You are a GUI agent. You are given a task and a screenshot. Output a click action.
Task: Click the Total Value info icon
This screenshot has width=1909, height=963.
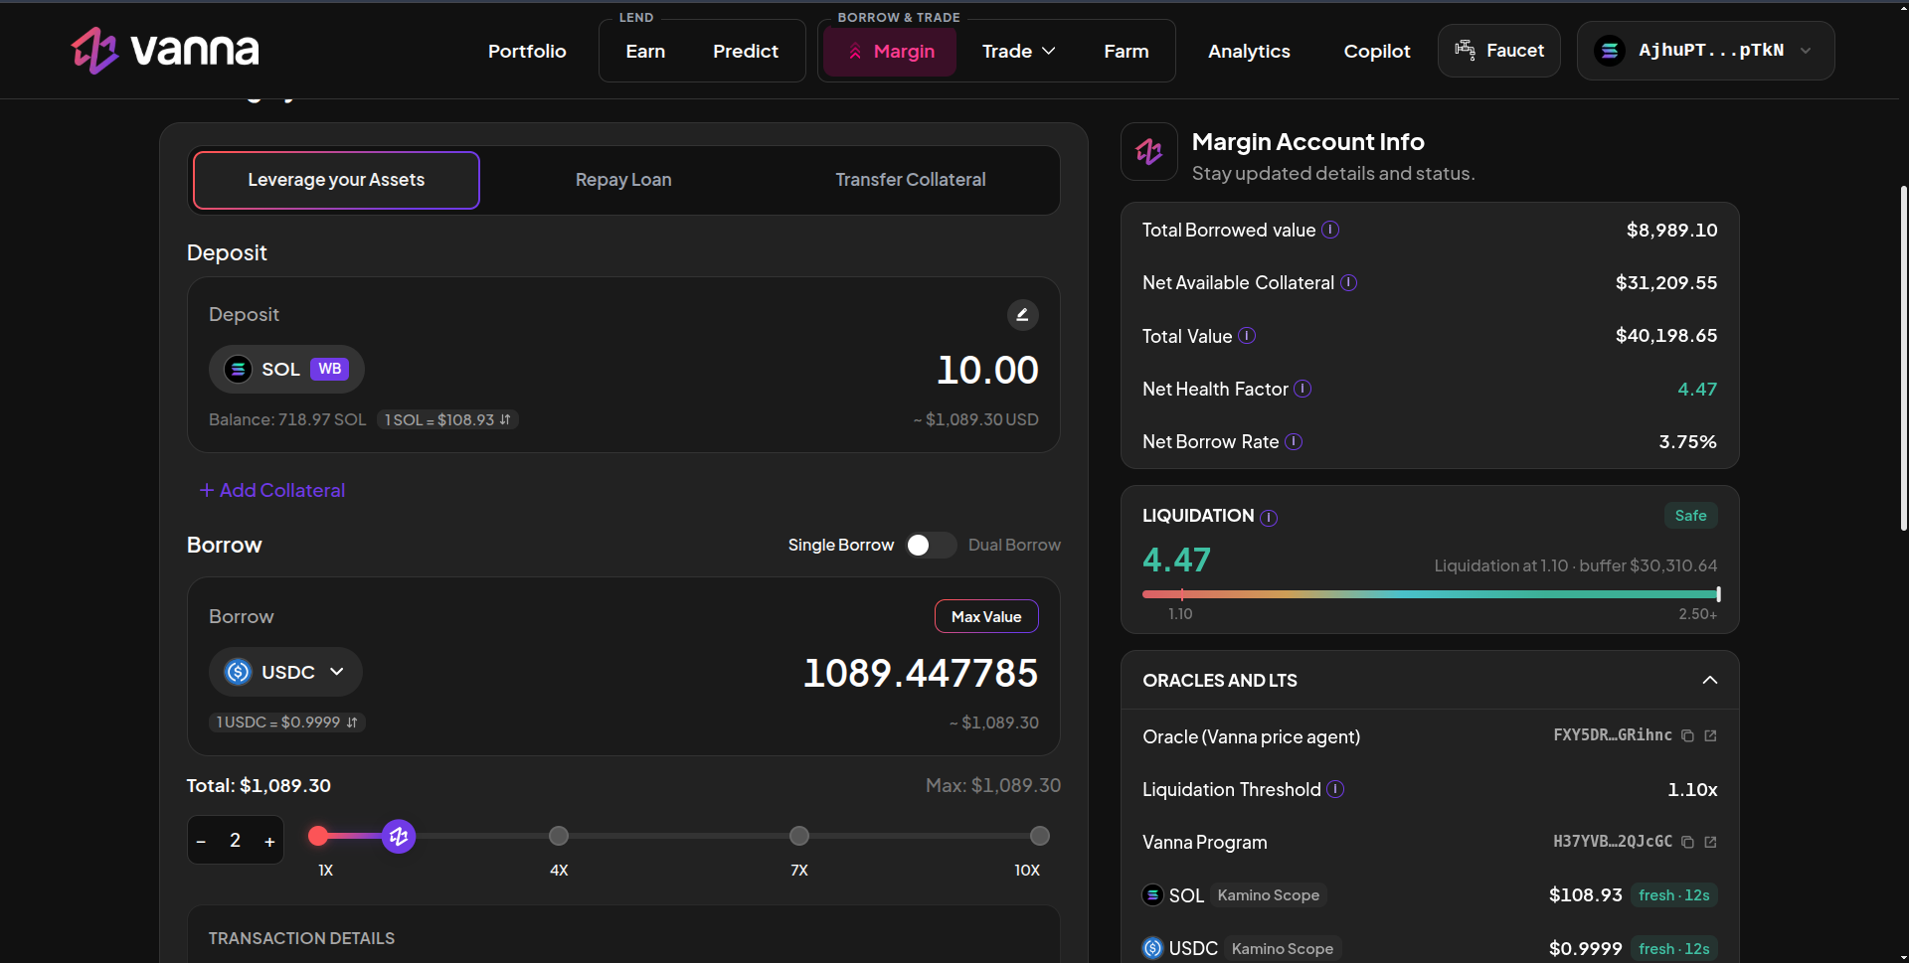click(1247, 336)
